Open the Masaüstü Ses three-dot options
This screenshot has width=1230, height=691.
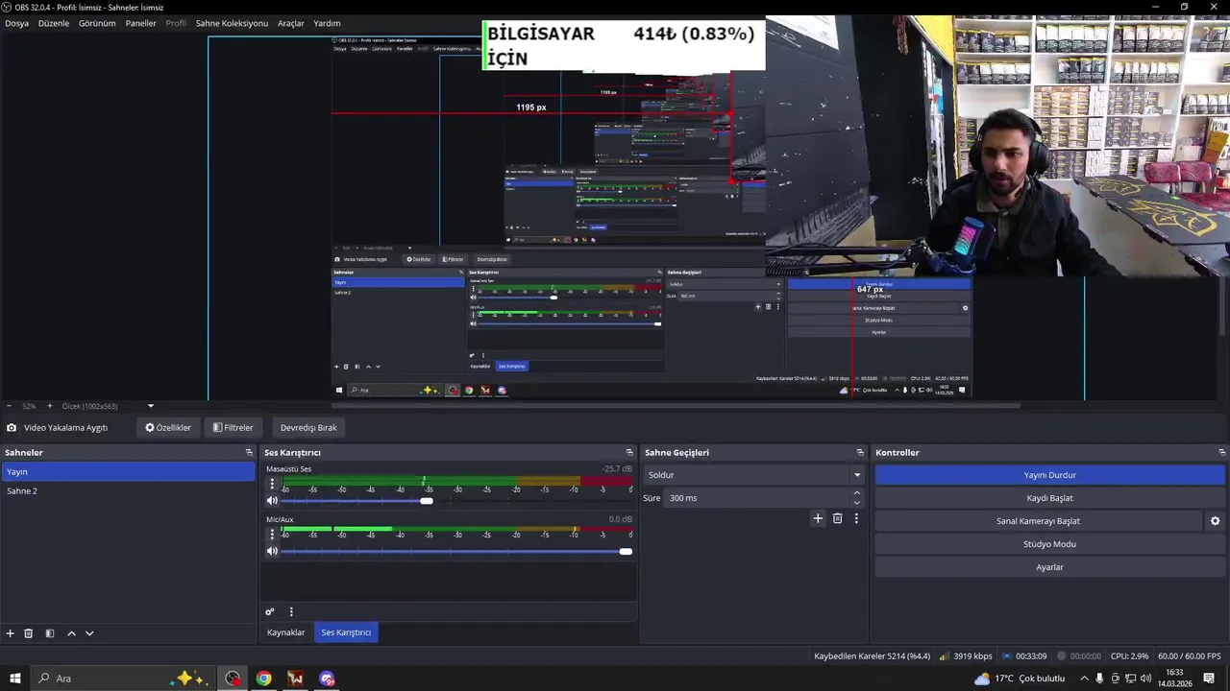(x=272, y=484)
